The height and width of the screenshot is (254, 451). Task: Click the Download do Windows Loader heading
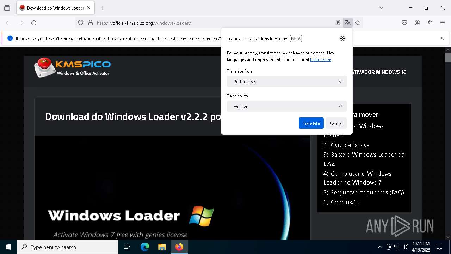[x=133, y=116]
